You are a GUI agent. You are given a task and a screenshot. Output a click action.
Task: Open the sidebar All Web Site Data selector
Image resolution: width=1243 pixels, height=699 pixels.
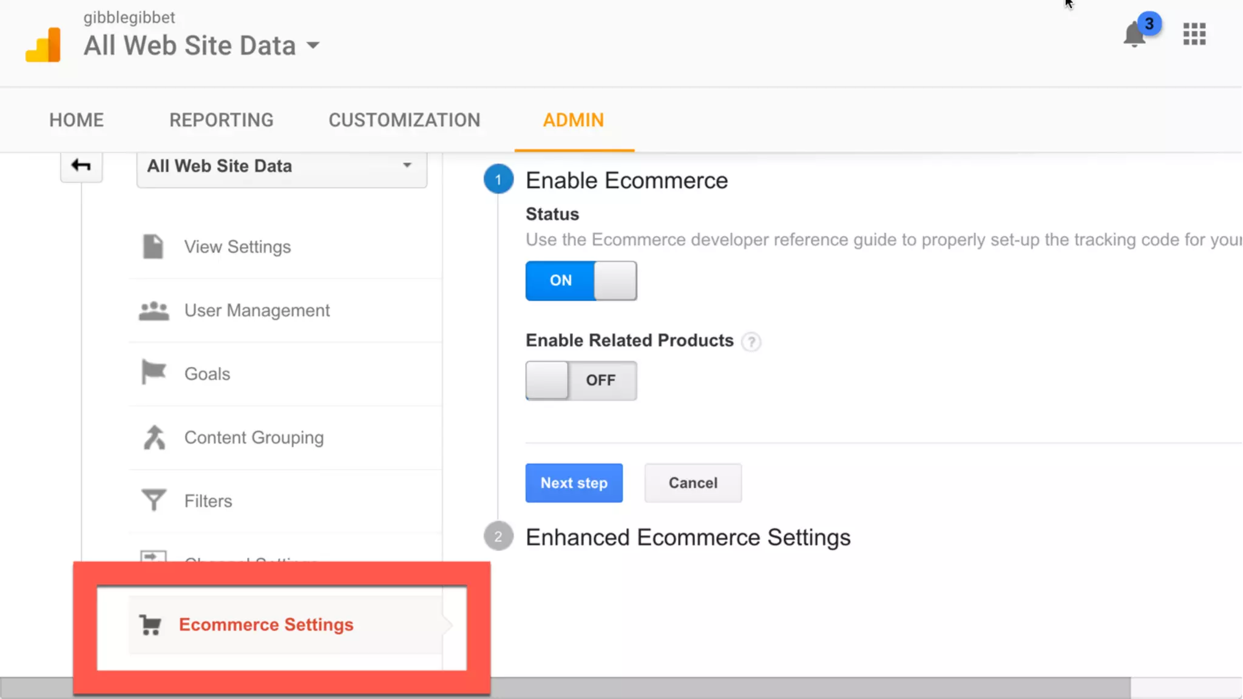(x=282, y=167)
